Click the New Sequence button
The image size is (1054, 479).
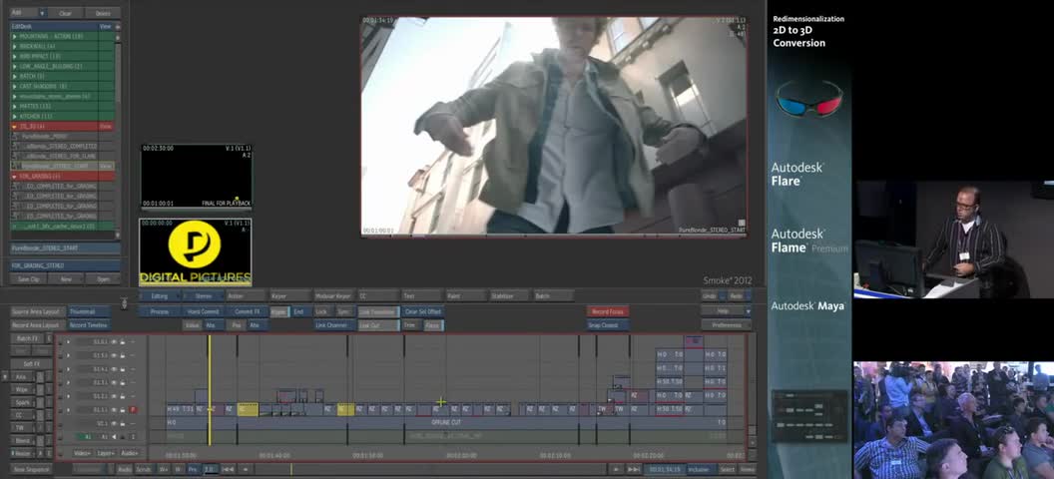pyautogui.click(x=31, y=469)
